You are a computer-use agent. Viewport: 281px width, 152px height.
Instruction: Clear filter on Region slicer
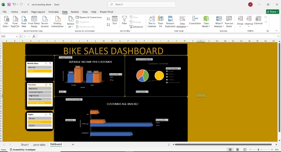pyautogui.click(x=50, y=114)
